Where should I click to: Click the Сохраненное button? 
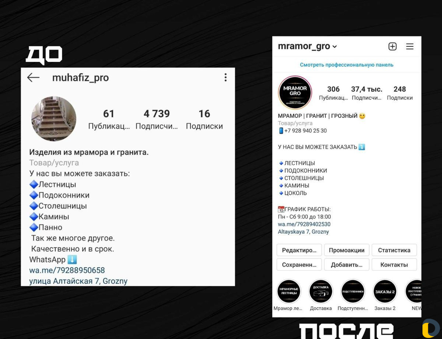coord(299,265)
